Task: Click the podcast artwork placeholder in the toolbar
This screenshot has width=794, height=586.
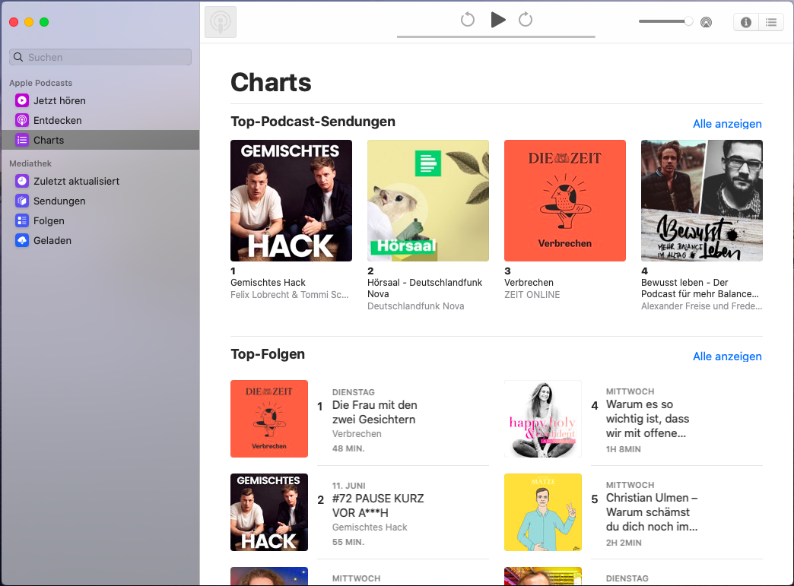Action: (221, 22)
